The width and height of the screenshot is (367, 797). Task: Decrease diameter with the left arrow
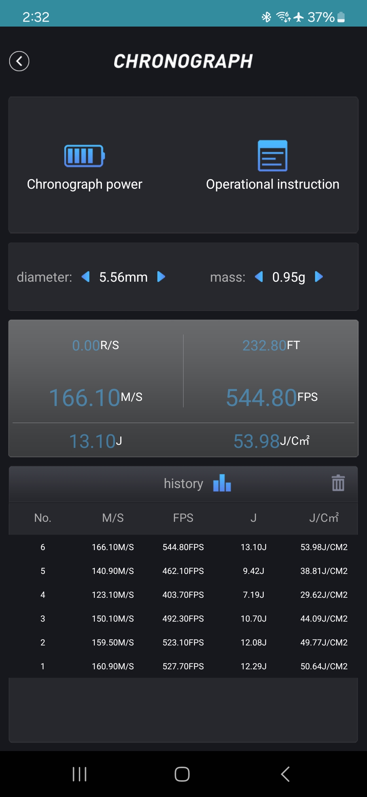86,277
